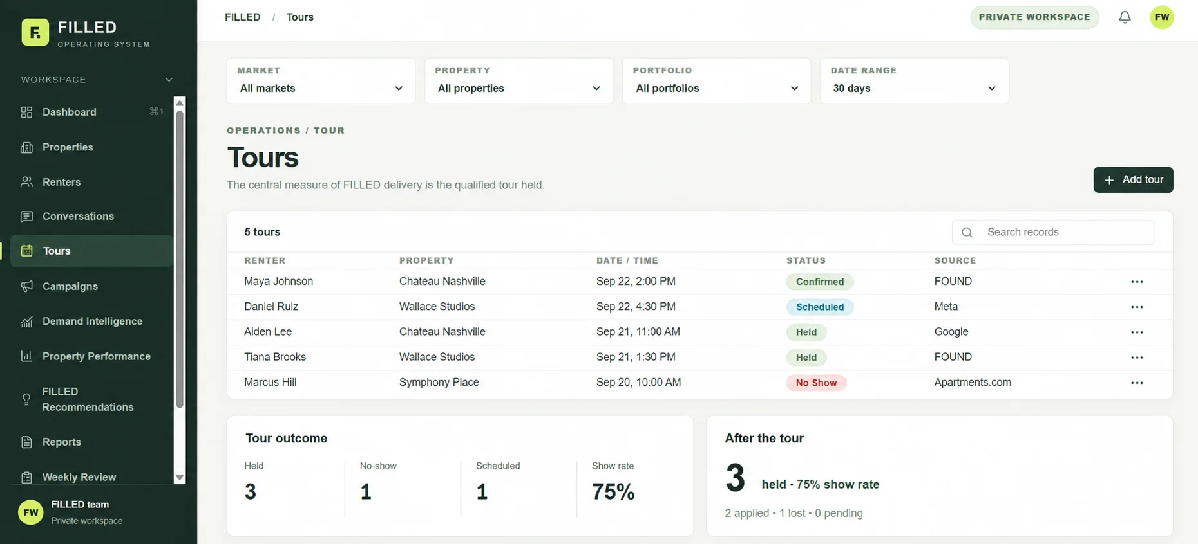This screenshot has width=1198, height=544.
Task: Click the sidebar scrollbar up arrow
Action: pyautogui.click(x=180, y=103)
